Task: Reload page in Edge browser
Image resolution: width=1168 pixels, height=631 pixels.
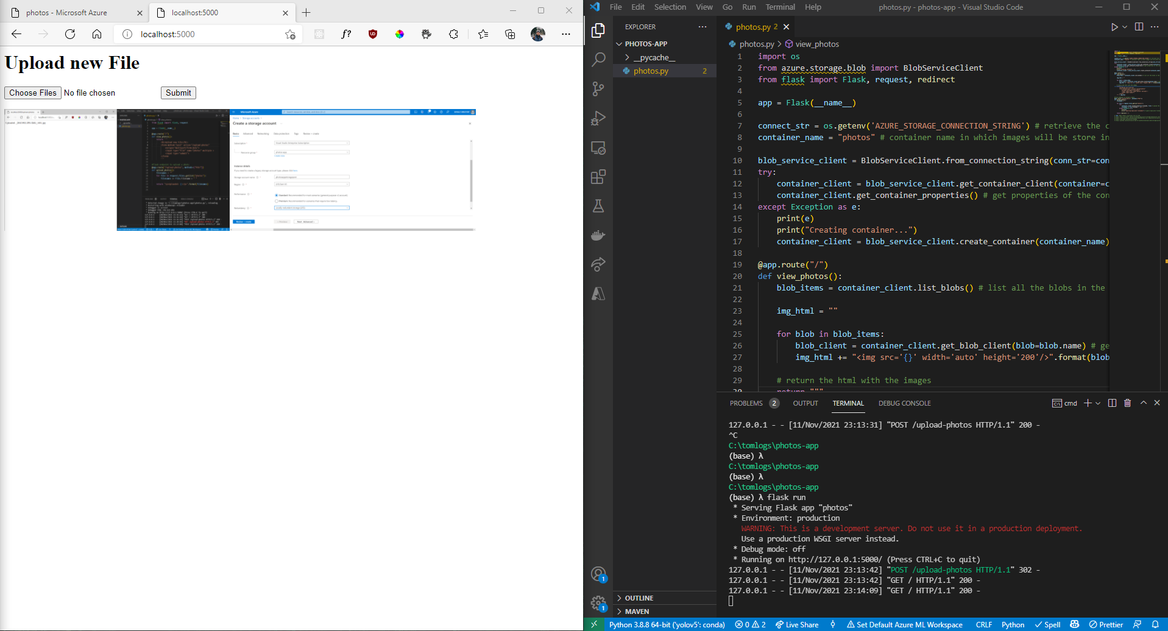Action: (70, 34)
